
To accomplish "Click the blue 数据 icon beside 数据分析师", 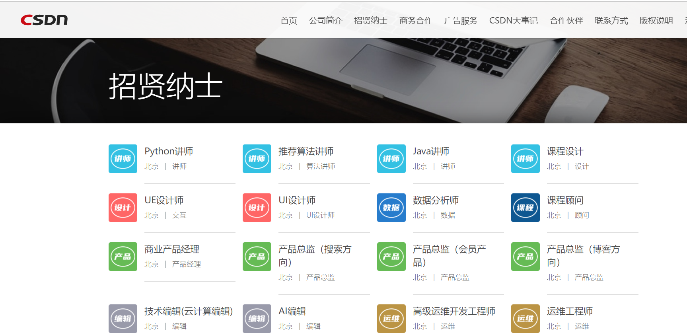I will [x=391, y=208].
